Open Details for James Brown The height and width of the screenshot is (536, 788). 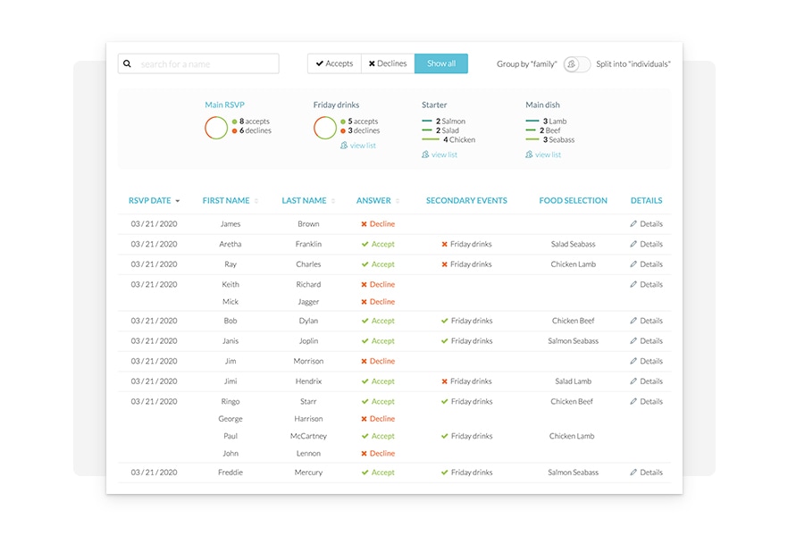tap(651, 223)
